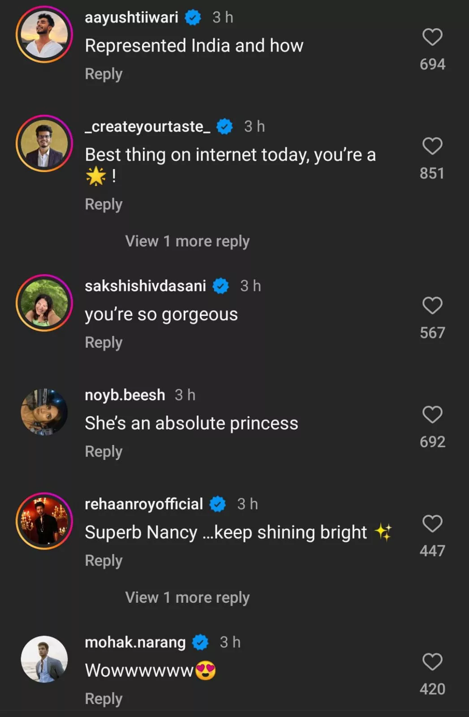The height and width of the screenshot is (717, 469).
Task: Reply to aayushtiiwari's comment
Action: 103,74
